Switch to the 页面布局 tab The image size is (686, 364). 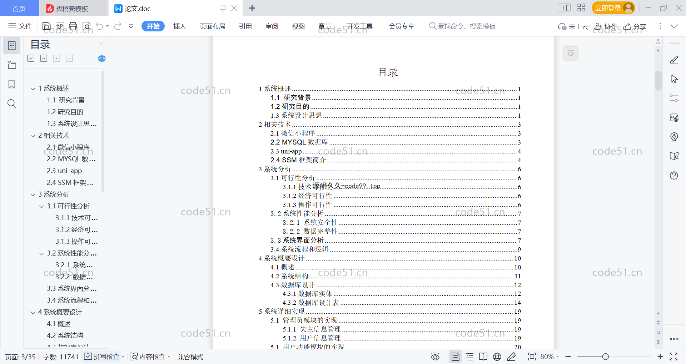pyautogui.click(x=212, y=26)
